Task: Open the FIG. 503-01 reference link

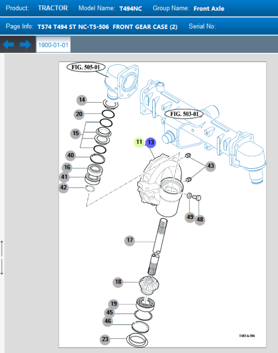Action: tap(184, 114)
